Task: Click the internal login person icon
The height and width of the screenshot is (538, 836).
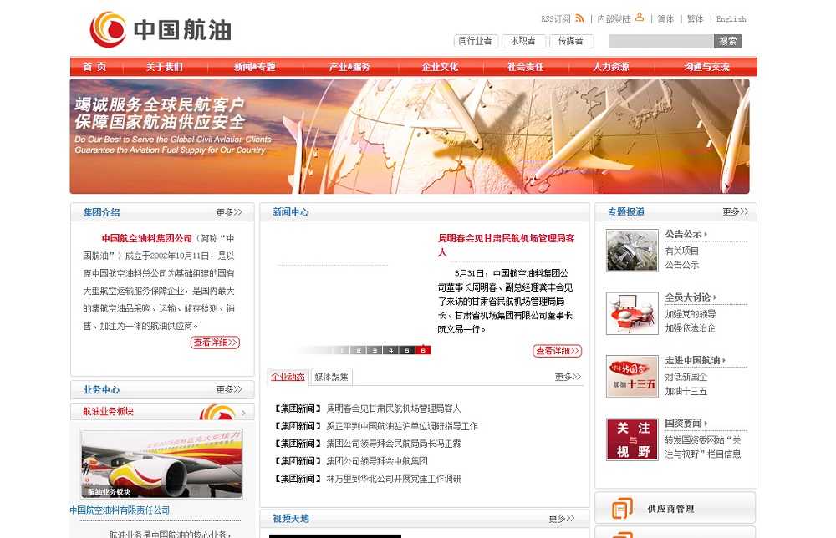Action: [640, 18]
